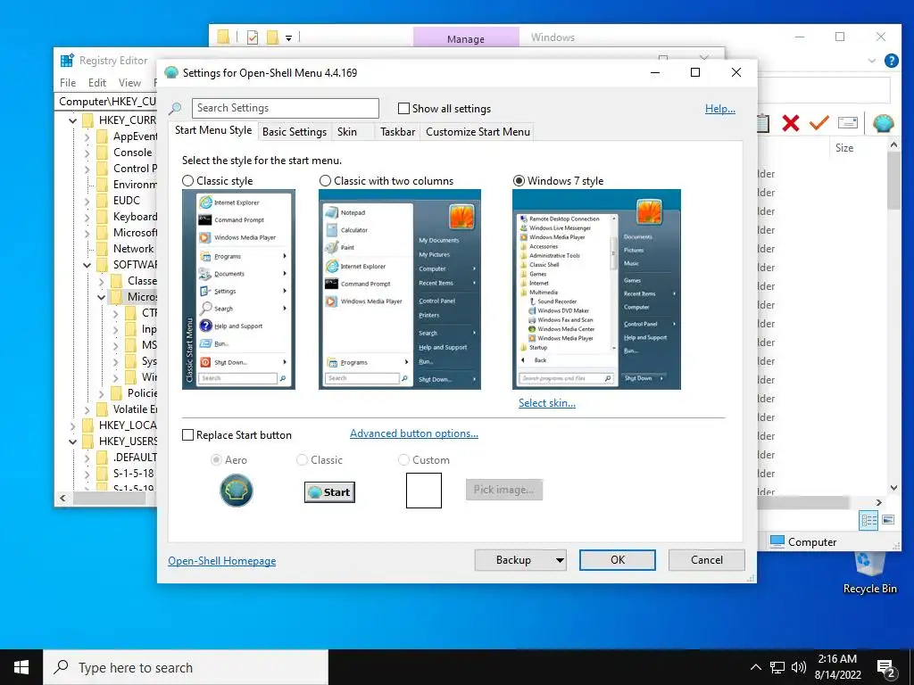Open the Registry Editor Edit menu
The image size is (914, 685).
97,83
